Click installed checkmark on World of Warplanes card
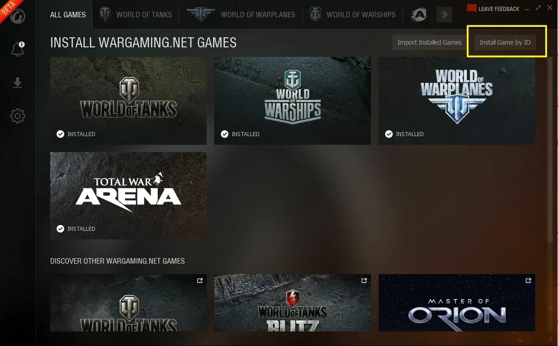 pos(389,134)
